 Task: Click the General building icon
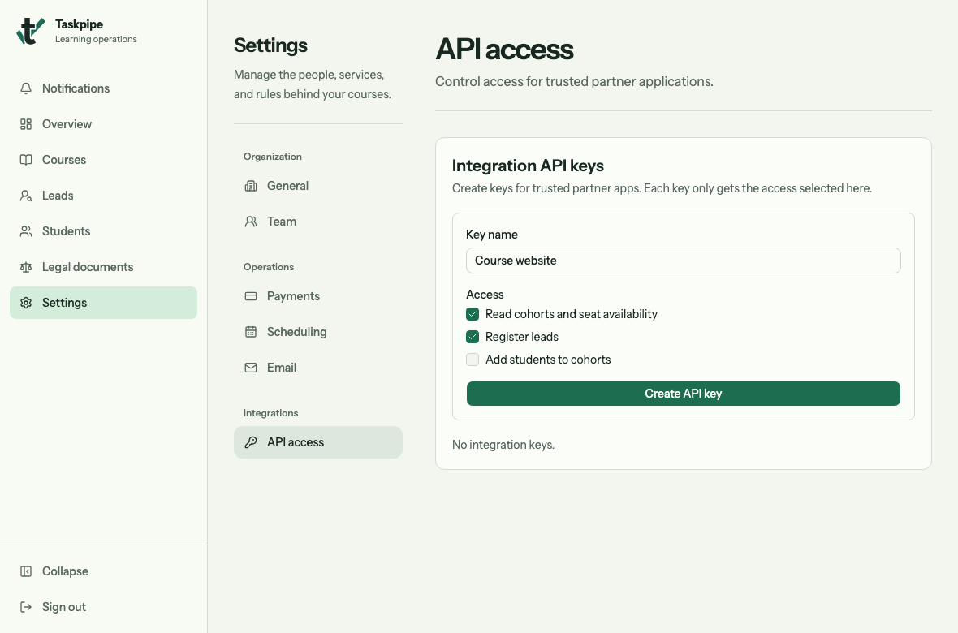[x=251, y=186]
